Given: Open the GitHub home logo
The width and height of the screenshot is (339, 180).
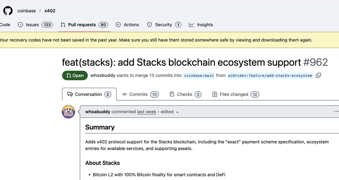Looking at the screenshot, I should pyautogui.click(x=8, y=11).
